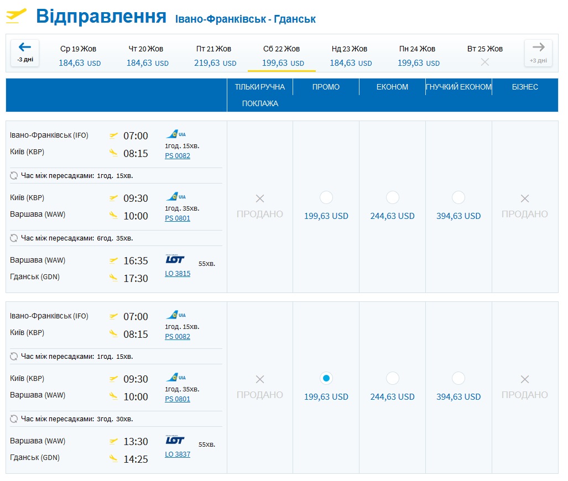Open flight LO 3815 details link
This screenshot has height=481, width=568.
[178, 274]
